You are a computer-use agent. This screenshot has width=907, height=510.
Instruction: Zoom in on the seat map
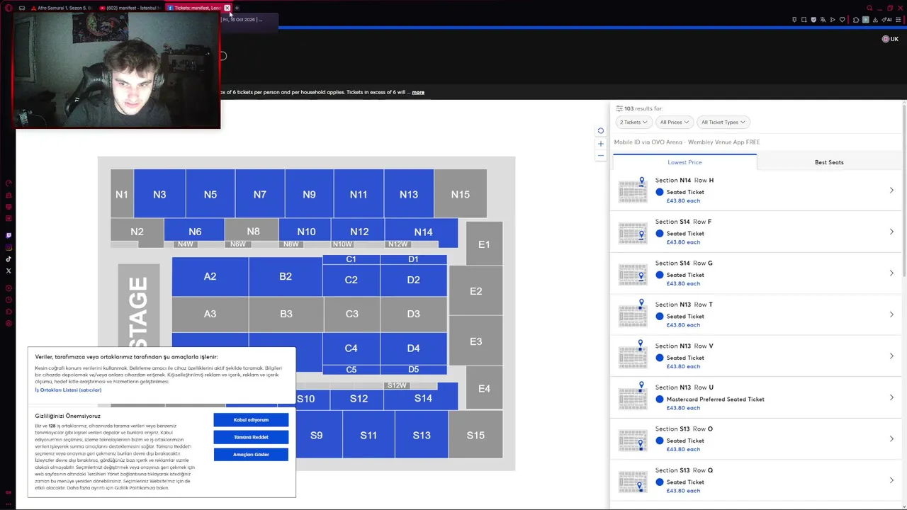[x=601, y=144]
